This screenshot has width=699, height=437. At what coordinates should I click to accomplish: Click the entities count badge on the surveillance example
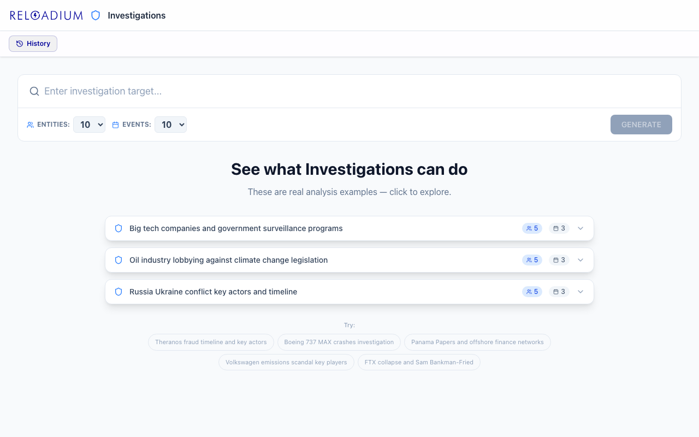coord(532,228)
